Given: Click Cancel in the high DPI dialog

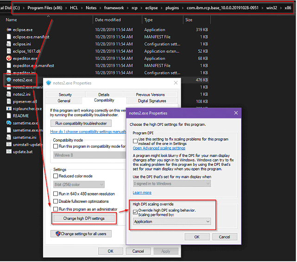Looking at the screenshot, I should tap(225, 237).
